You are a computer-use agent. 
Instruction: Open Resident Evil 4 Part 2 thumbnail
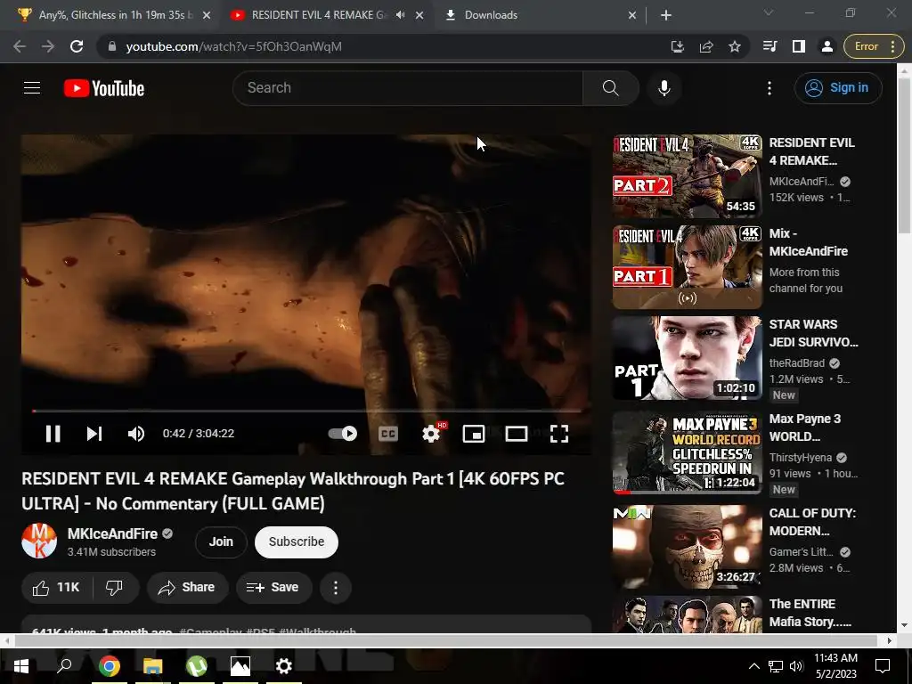[687, 176]
